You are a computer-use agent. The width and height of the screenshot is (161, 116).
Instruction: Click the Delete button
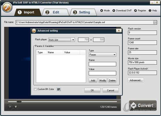point(112,81)
